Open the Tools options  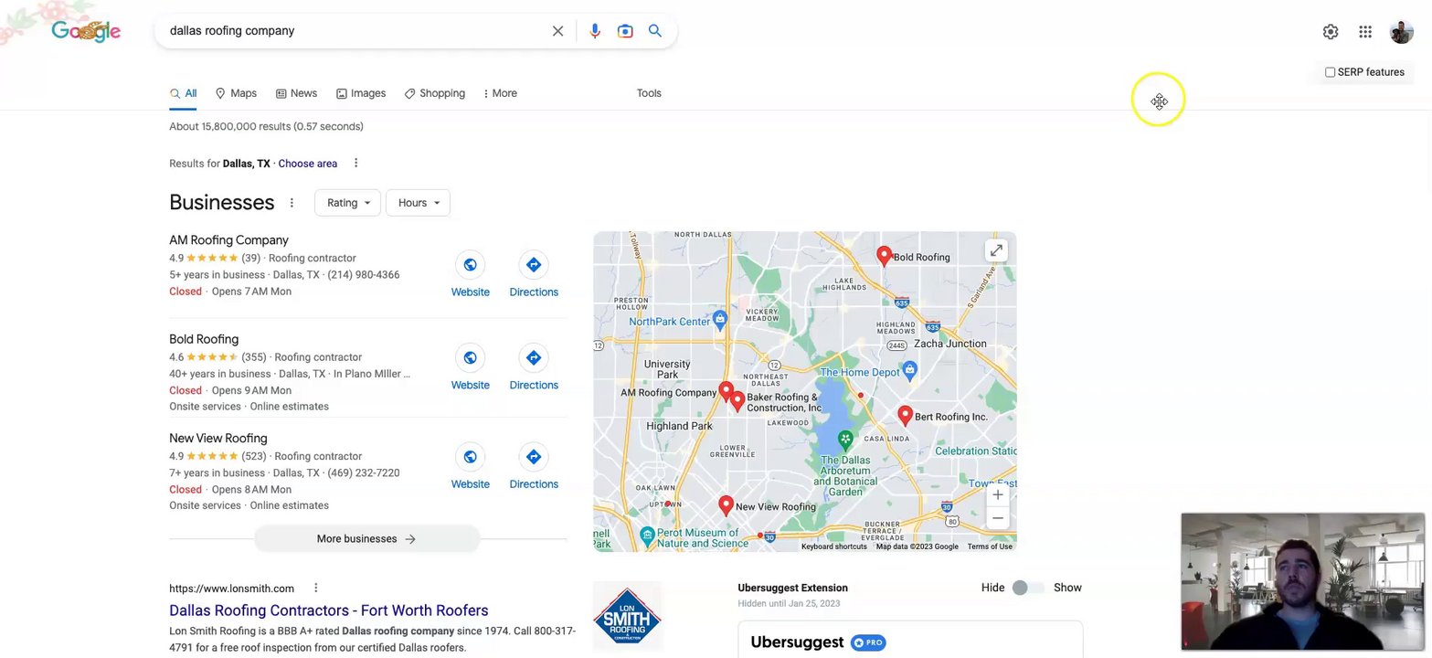pyautogui.click(x=649, y=93)
